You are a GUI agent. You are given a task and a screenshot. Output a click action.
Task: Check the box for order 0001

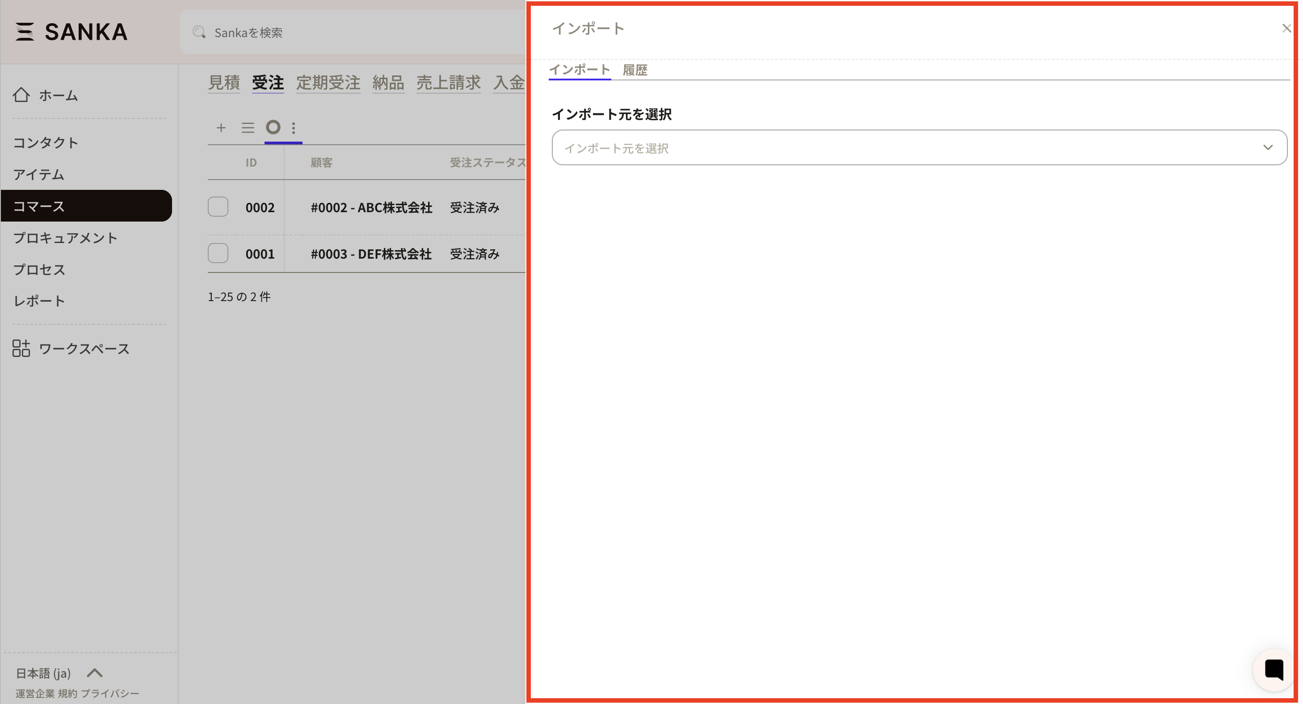(x=218, y=253)
